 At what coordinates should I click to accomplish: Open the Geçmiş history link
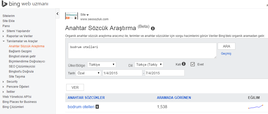tap(226, 54)
